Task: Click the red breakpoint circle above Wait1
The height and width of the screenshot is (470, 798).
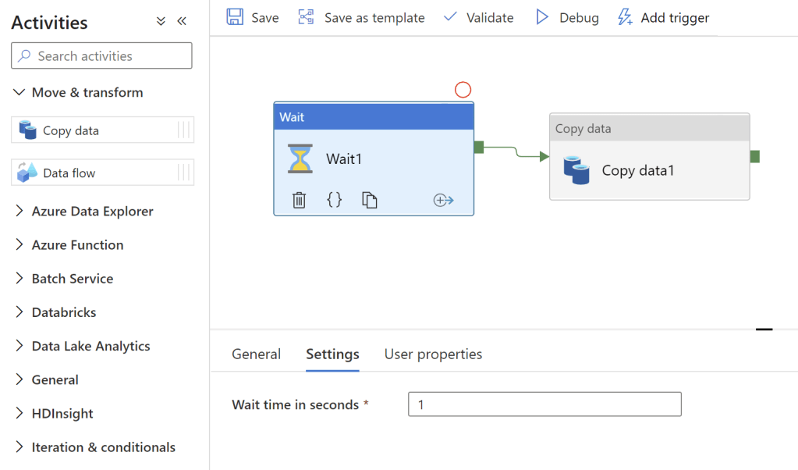Action: [463, 90]
